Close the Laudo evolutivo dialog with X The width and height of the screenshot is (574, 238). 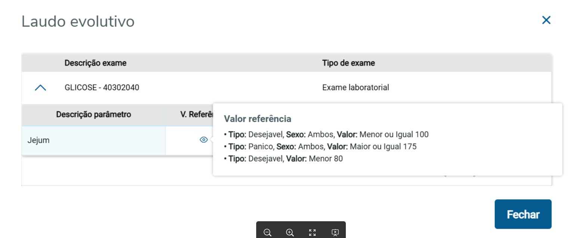point(546,20)
